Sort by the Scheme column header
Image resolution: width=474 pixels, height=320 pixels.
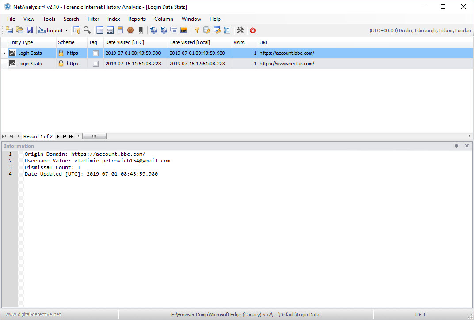coord(72,42)
